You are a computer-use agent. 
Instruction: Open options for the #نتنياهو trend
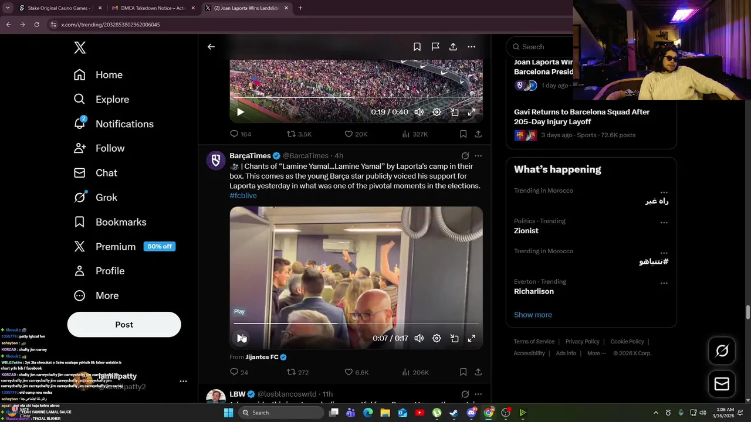tap(664, 253)
